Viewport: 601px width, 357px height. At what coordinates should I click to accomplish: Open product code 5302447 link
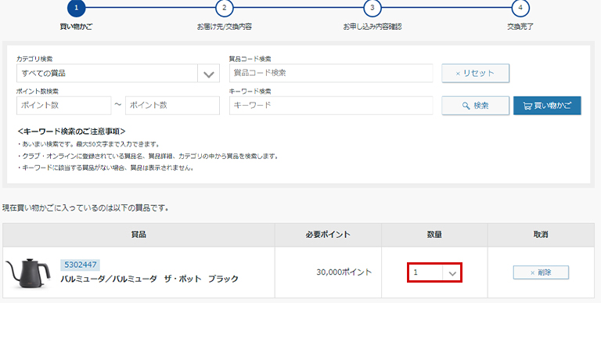[x=79, y=265]
